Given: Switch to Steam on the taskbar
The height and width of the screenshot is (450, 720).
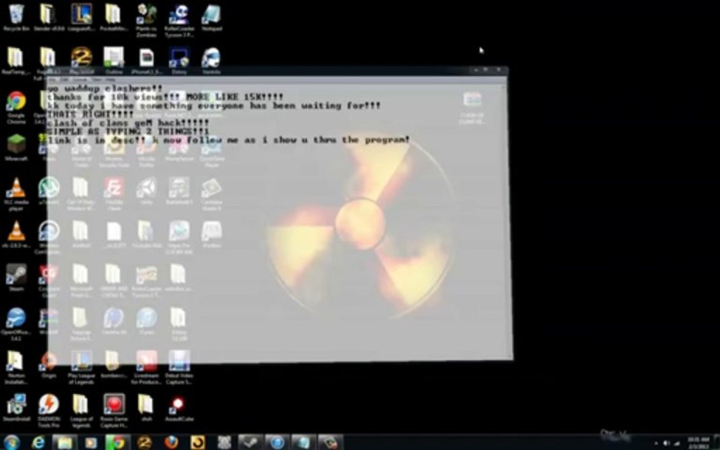Looking at the screenshot, I should click(250, 442).
